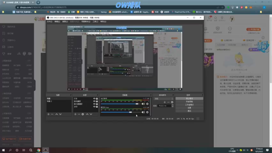Mute the desktop audio speaker icon

143,104
